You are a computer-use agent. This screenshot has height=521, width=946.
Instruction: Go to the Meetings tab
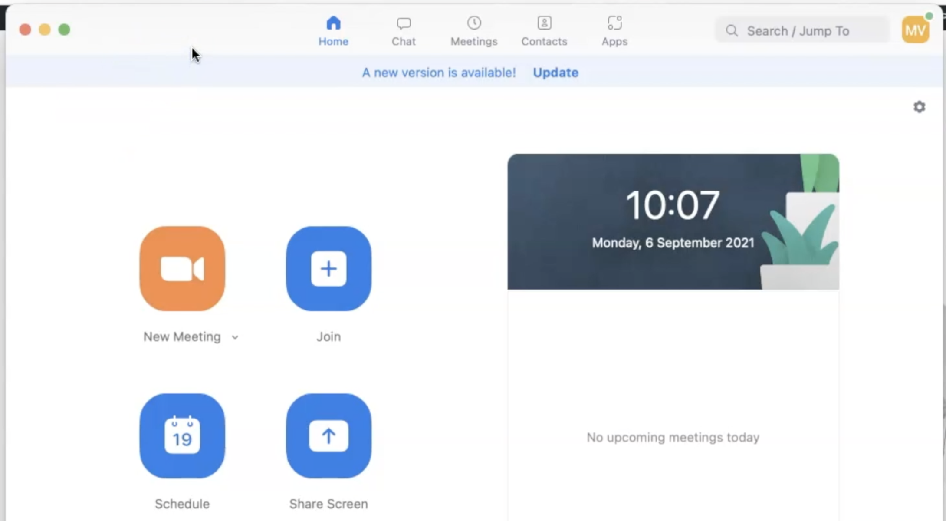[474, 31]
